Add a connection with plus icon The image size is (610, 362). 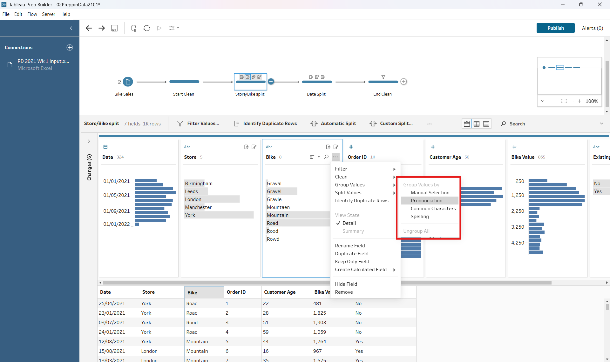pyautogui.click(x=70, y=48)
